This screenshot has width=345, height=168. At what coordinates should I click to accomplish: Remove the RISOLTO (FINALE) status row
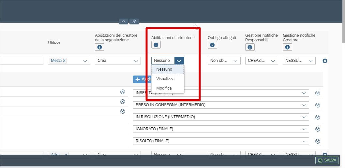(x=318, y=141)
